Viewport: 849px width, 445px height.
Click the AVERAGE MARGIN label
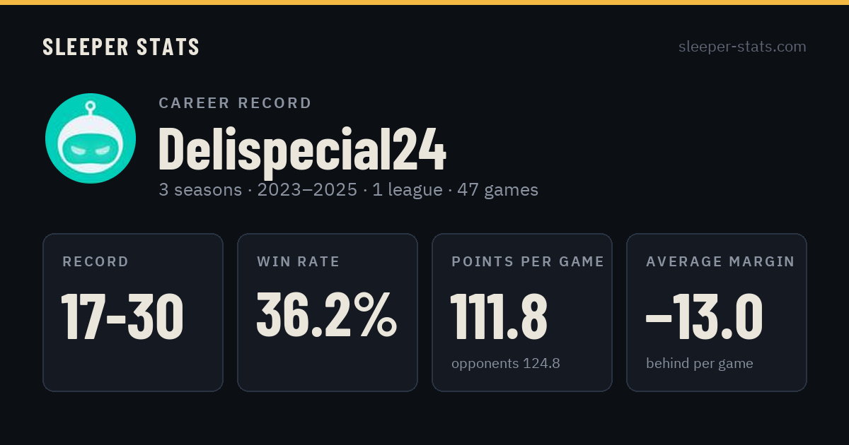pos(720,262)
